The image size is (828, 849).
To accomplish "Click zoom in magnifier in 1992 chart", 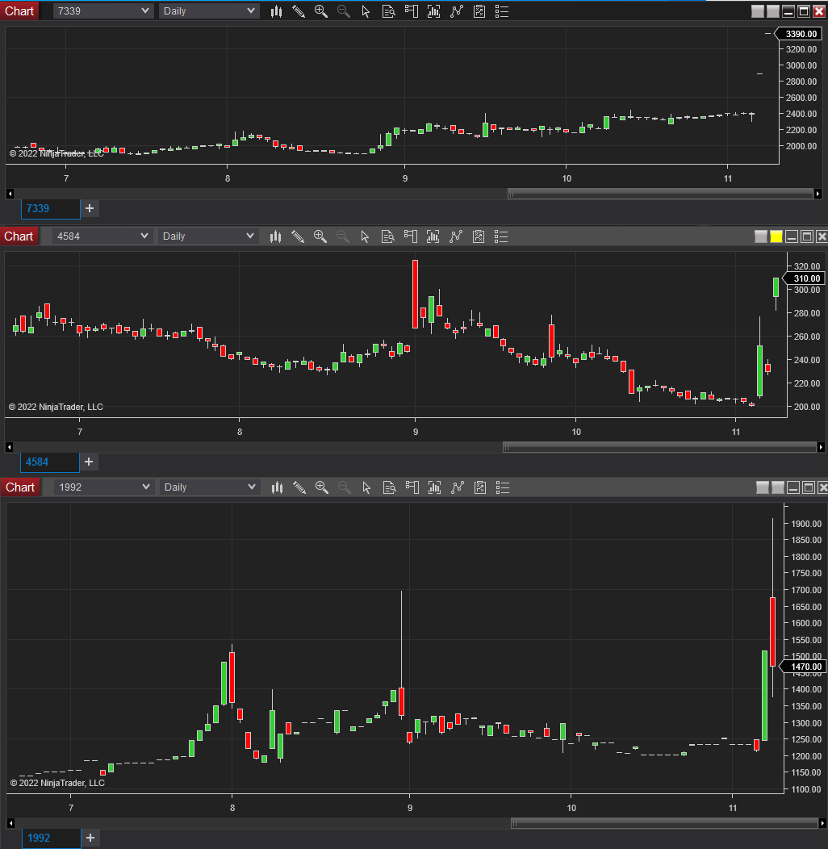I will tap(322, 487).
